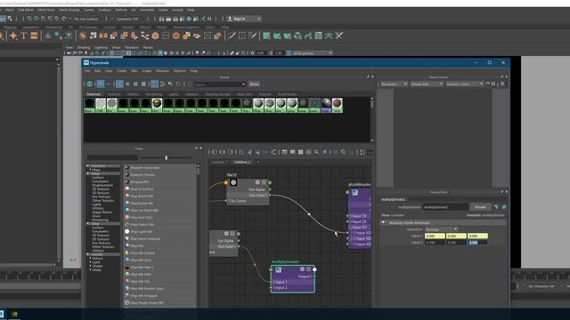Image resolution: width=570 pixels, height=320 pixels.
Task: Click the VRay Bump Mtl entry
Action: pos(142,204)
